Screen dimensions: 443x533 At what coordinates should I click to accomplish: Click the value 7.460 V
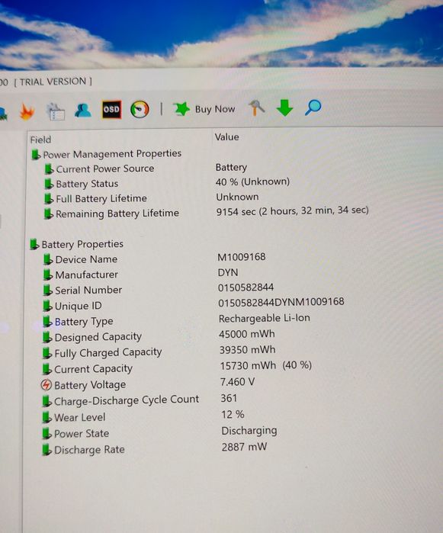(237, 382)
